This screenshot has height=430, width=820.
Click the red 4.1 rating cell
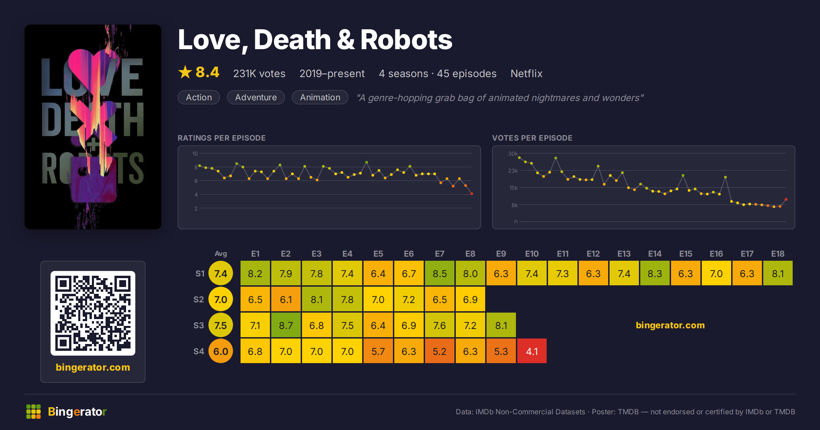[532, 351]
